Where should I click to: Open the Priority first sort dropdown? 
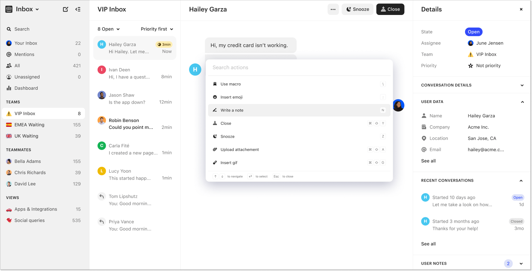coord(157,29)
